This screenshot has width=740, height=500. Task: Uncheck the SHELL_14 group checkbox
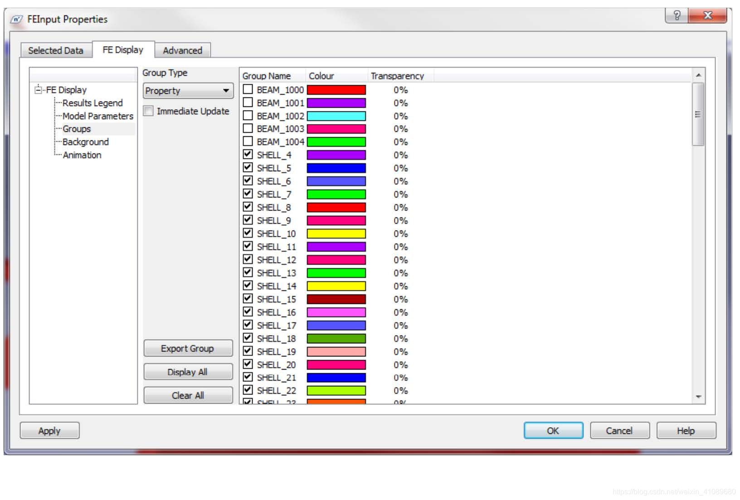(248, 285)
